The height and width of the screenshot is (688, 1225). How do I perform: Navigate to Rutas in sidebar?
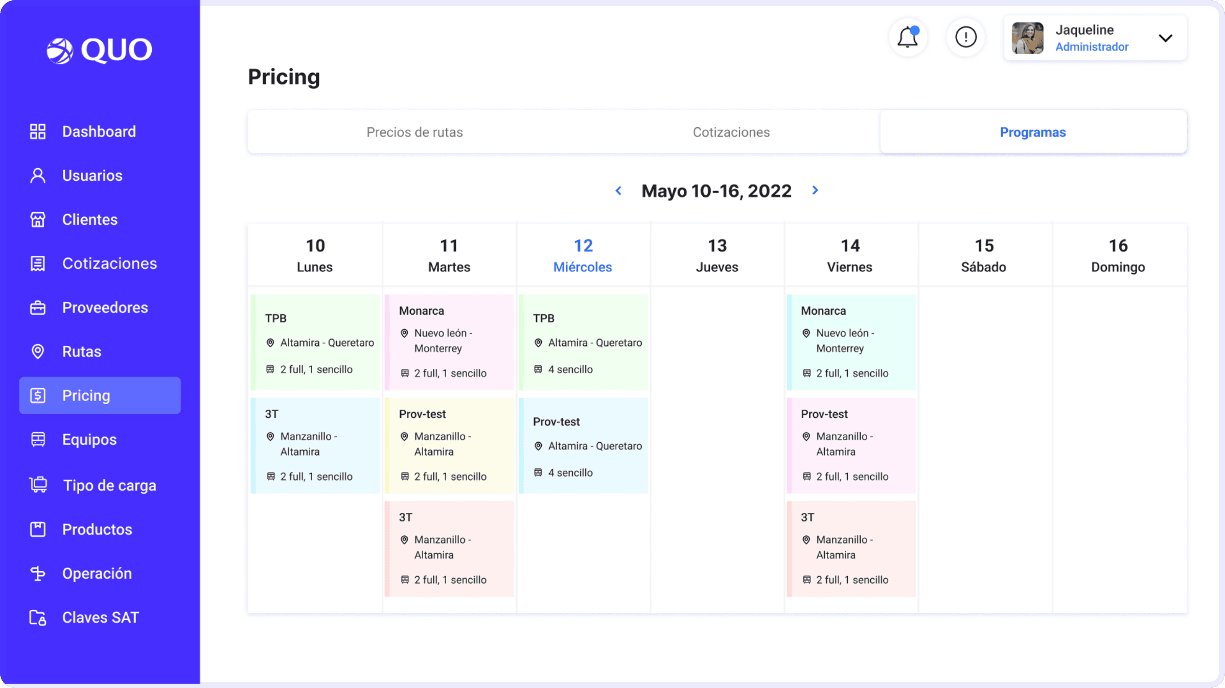click(81, 351)
